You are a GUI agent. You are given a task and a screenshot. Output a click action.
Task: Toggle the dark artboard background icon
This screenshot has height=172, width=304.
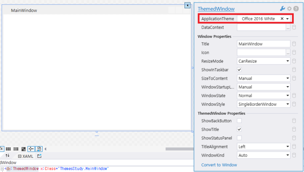coord(23,149)
